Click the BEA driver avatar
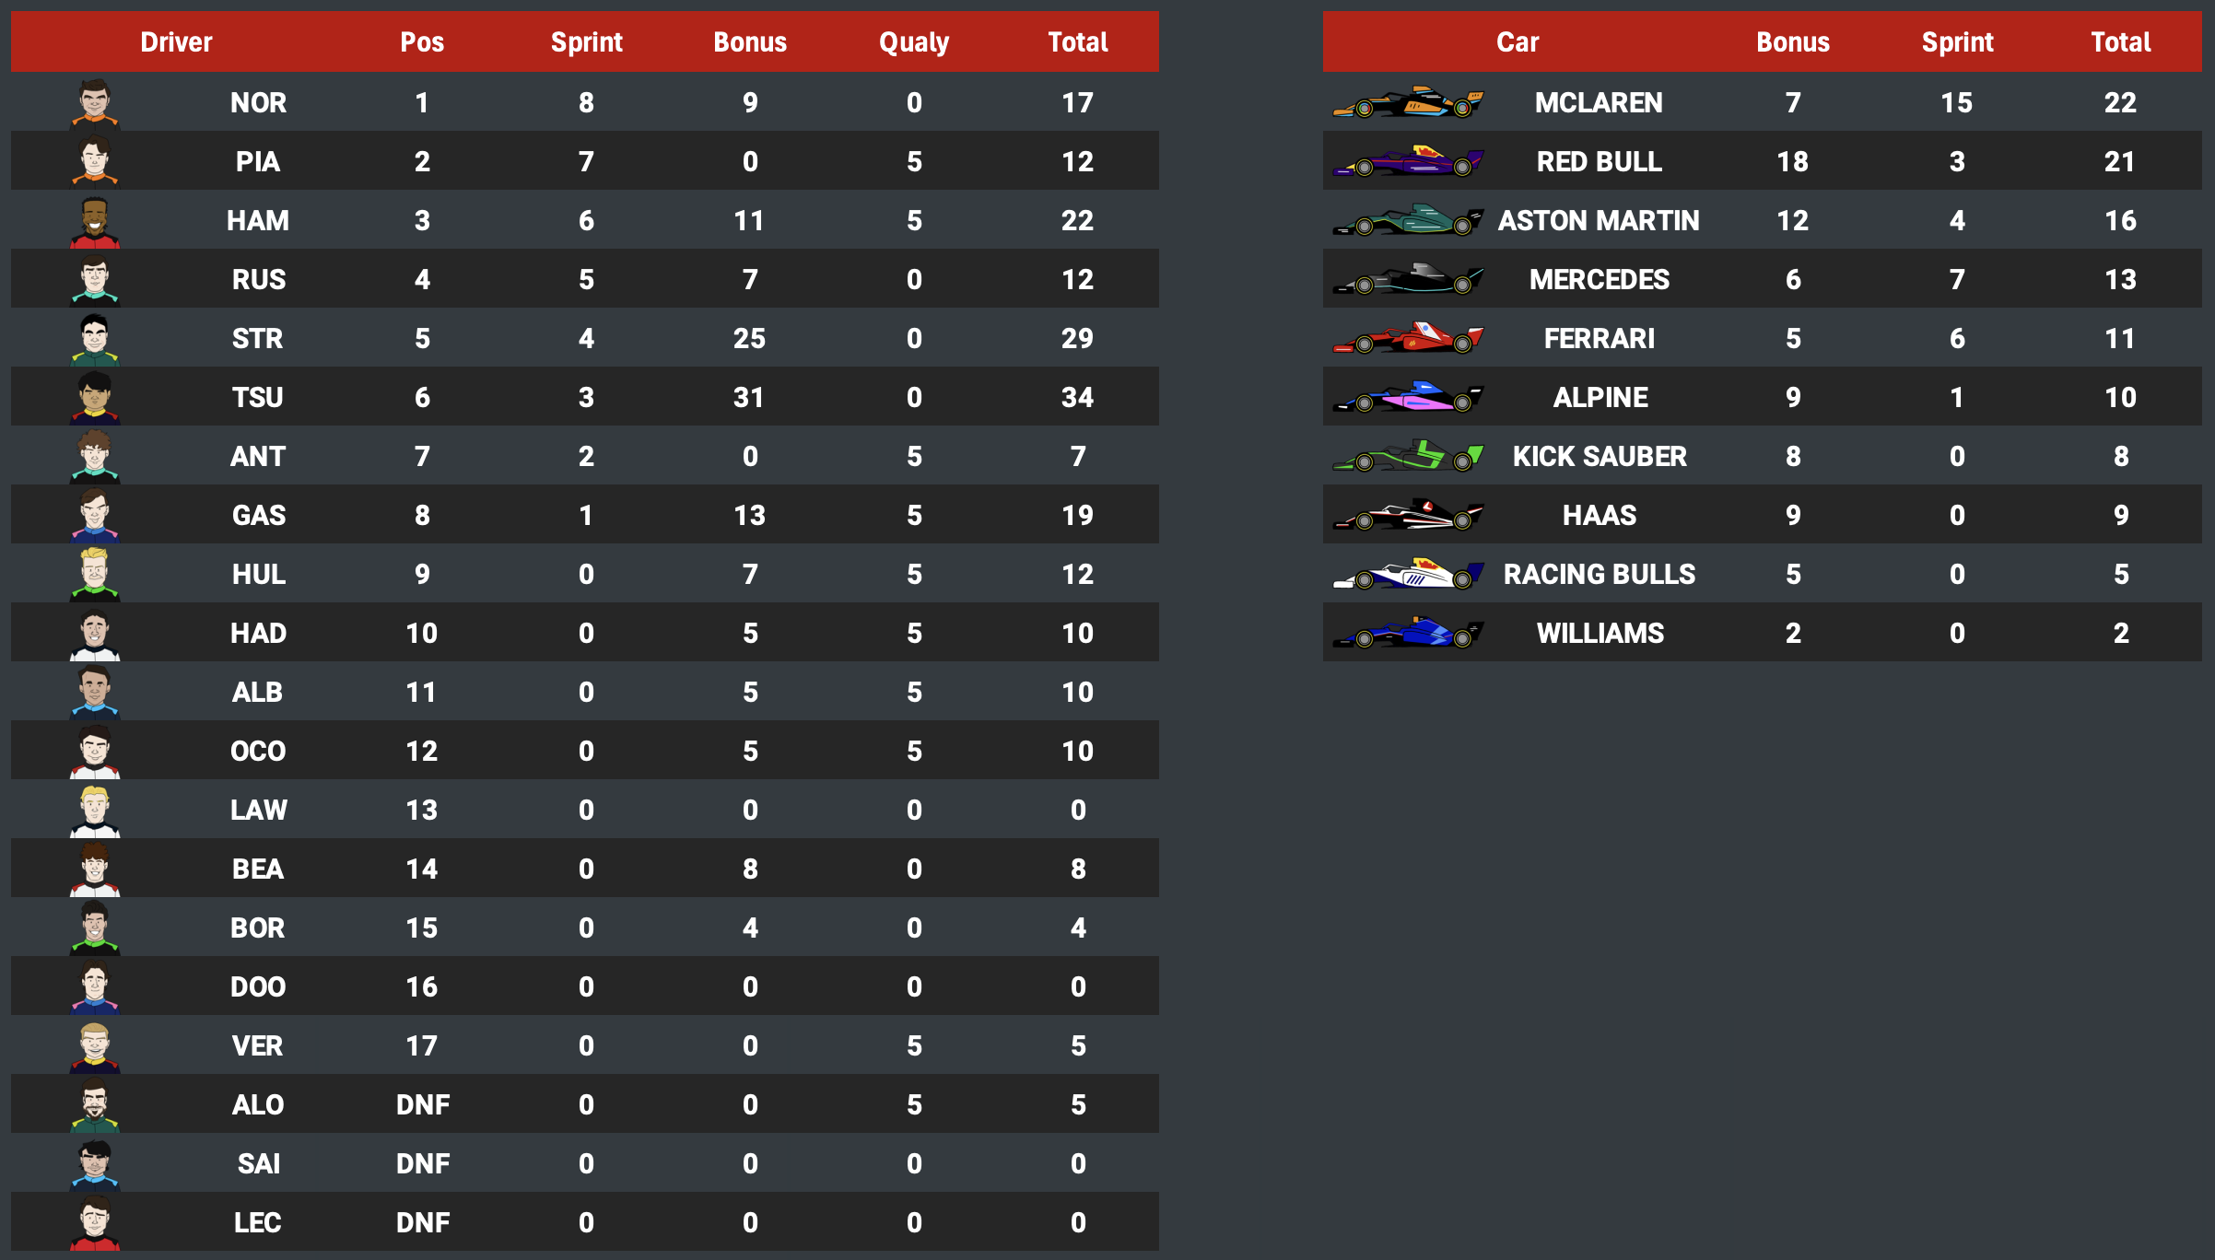2215x1260 pixels. coord(95,869)
